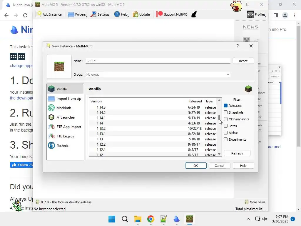Screen dimensions: 301x226
Task: Open the Help toolbar menu
Action: (121, 14)
